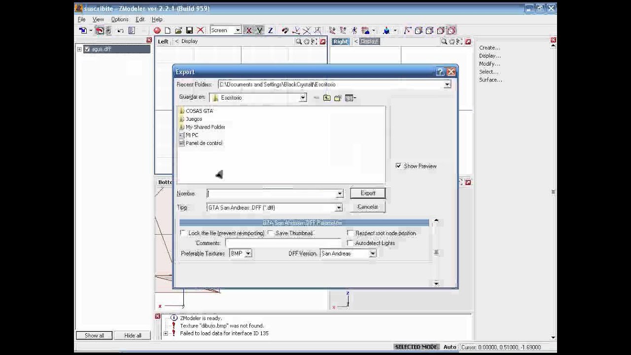Click the blue person toolbar icon
The width and height of the screenshot is (631, 355).
386,31
